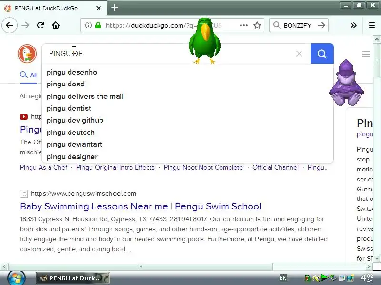Click the DuckDuckGo logo
This screenshot has height=285, width=381.
[x=27, y=54]
